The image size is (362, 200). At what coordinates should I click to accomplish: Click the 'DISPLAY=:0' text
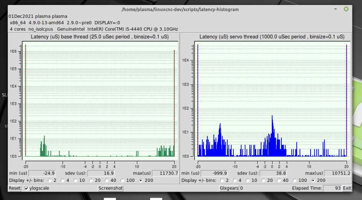pyautogui.click(x=107, y=23)
